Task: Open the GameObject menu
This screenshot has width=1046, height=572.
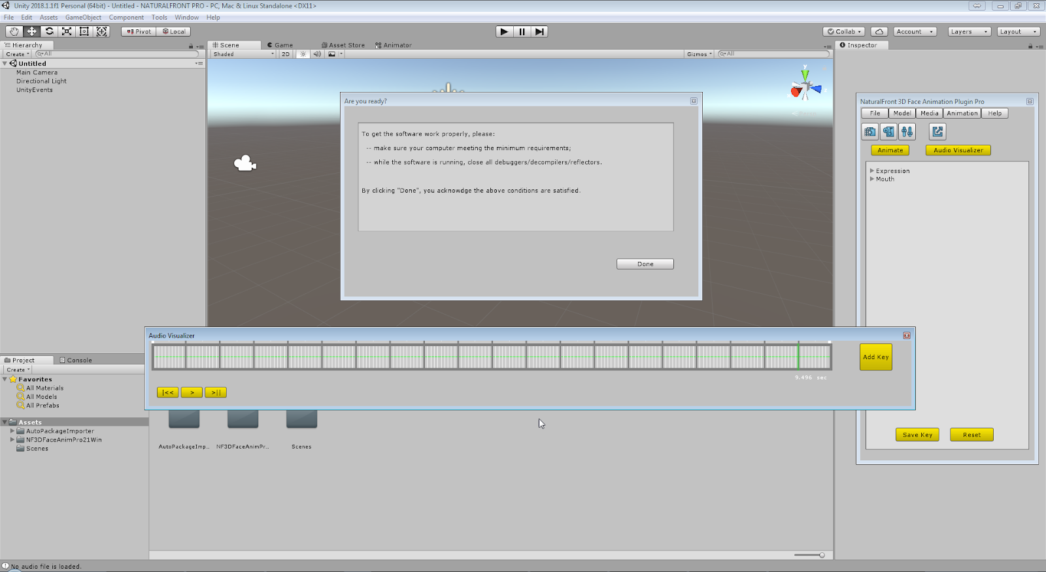Action: tap(83, 18)
